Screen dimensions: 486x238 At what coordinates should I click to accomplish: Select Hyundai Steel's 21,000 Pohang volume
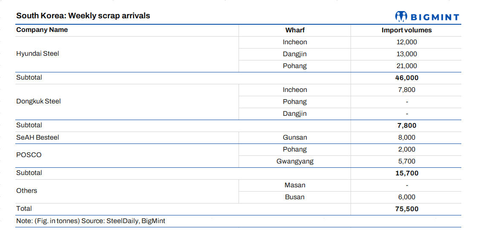(407, 66)
